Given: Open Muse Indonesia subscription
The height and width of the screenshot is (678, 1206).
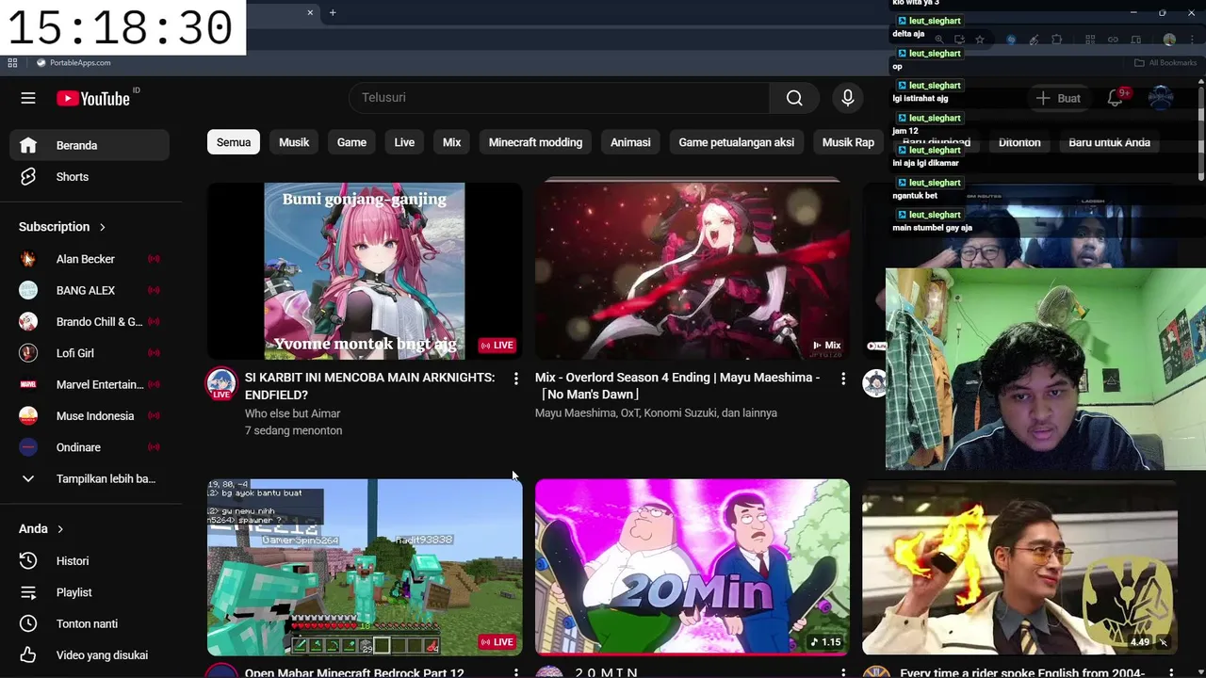Looking at the screenshot, I should click(x=90, y=416).
